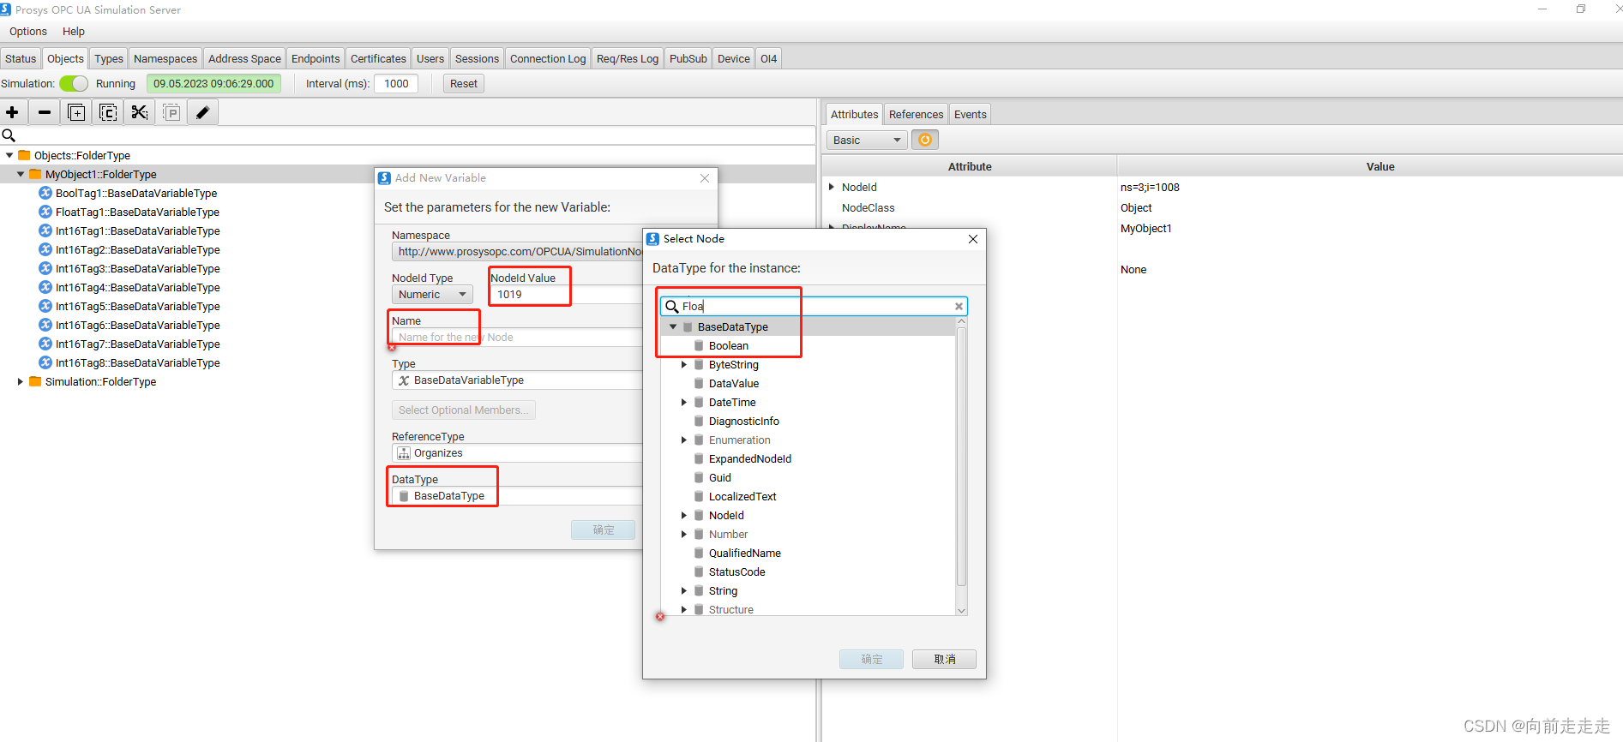The image size is (1623, 742).
Task: Expand the Simulation::FolderType node
Action: [x=21, y=381]
